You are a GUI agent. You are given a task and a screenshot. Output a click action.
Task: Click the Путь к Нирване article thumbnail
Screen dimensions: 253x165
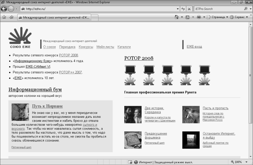(x=20, y=112)
